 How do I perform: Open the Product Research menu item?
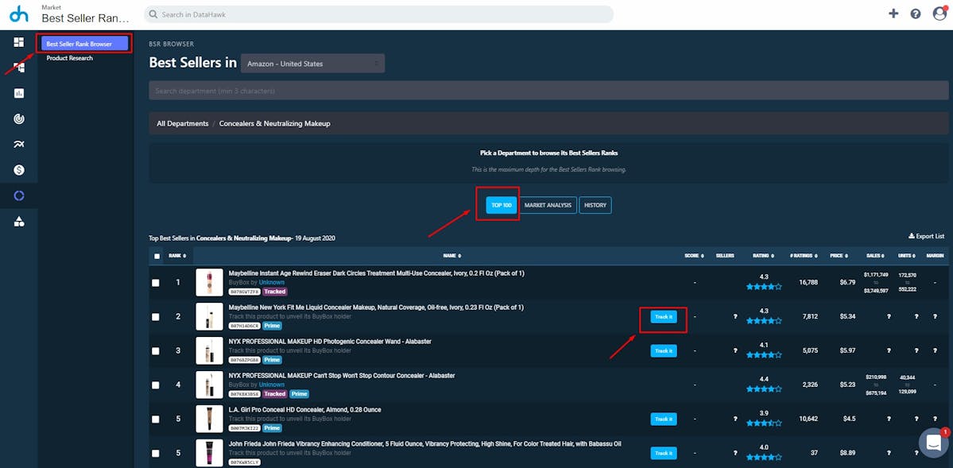70,58
